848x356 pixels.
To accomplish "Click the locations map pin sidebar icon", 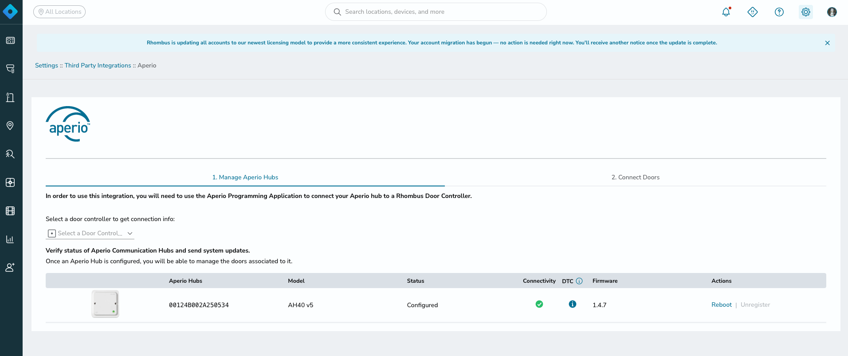I will 10,126.
